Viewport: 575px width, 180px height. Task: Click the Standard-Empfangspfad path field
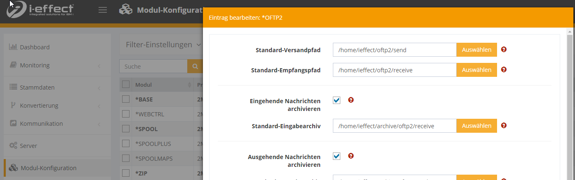pos(394,70)
